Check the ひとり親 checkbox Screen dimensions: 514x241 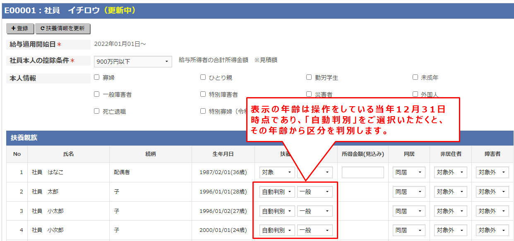pyautogui.click(x=203, y=77)
